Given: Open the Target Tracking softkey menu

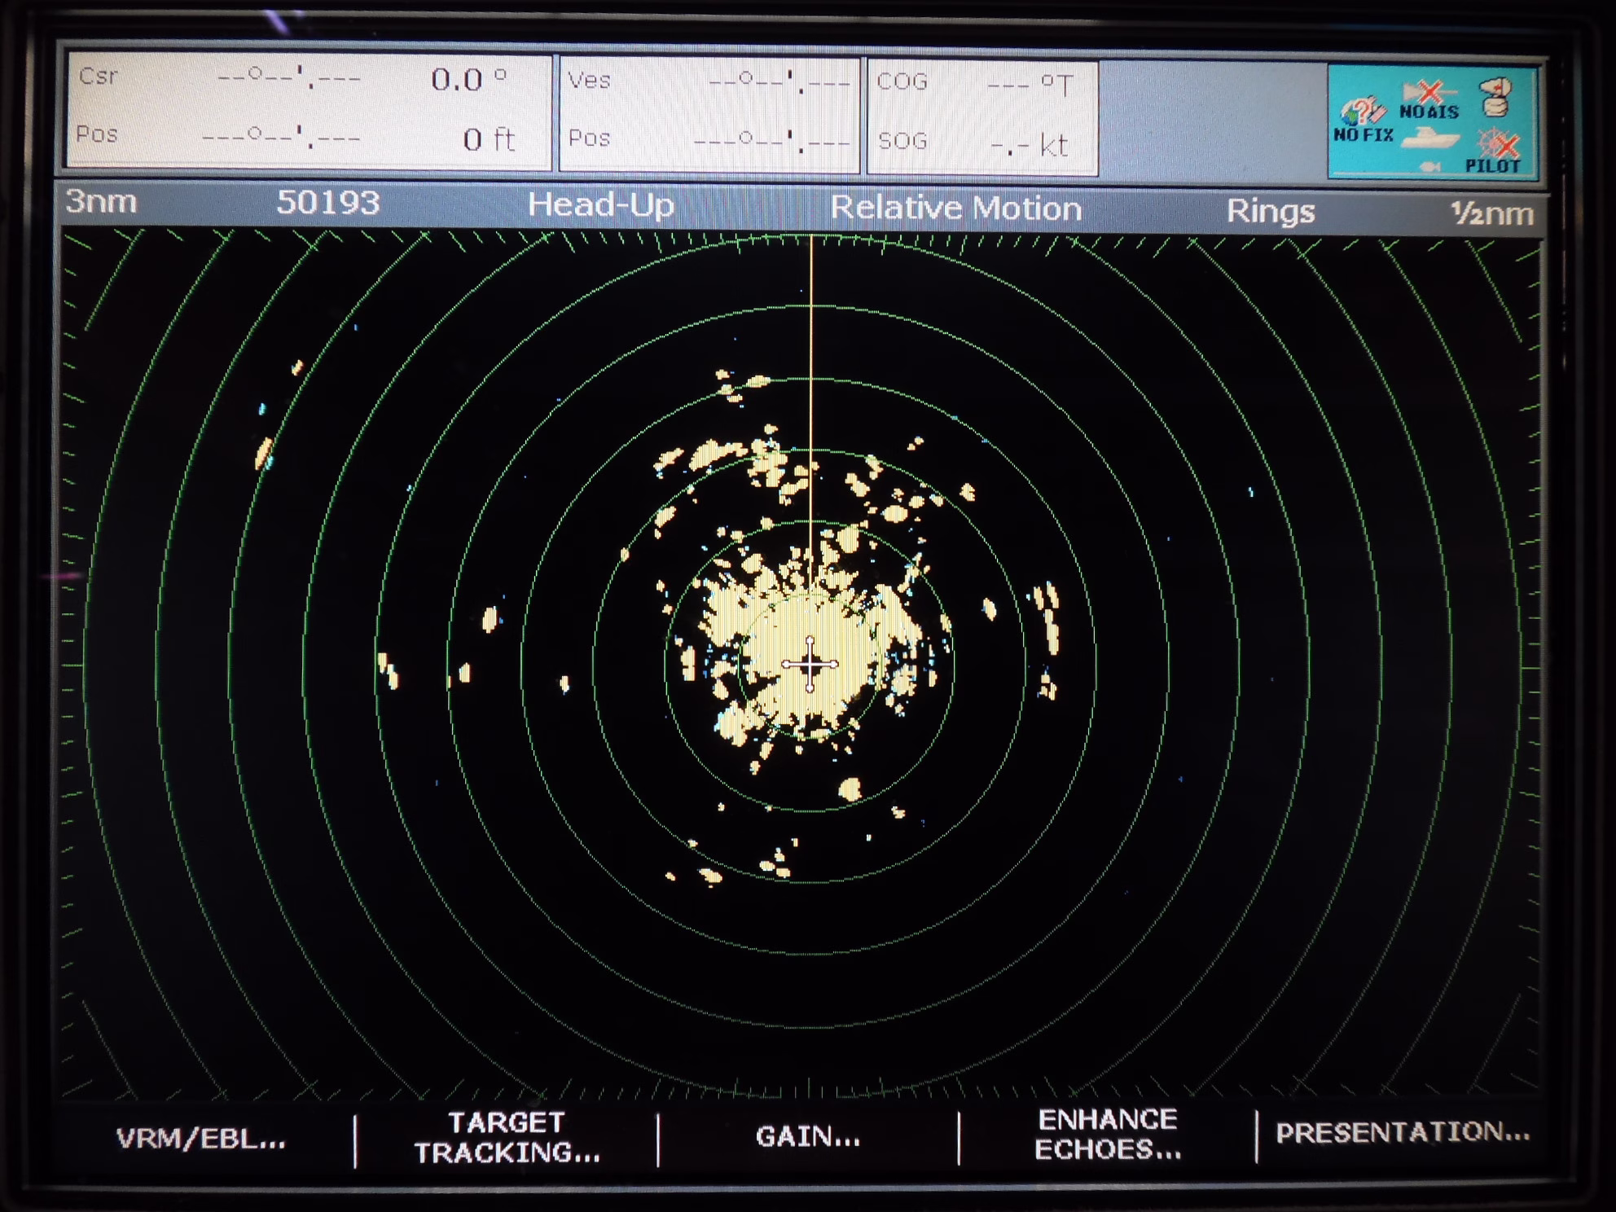Looking at the screenshot, I should pos(507,1137).
